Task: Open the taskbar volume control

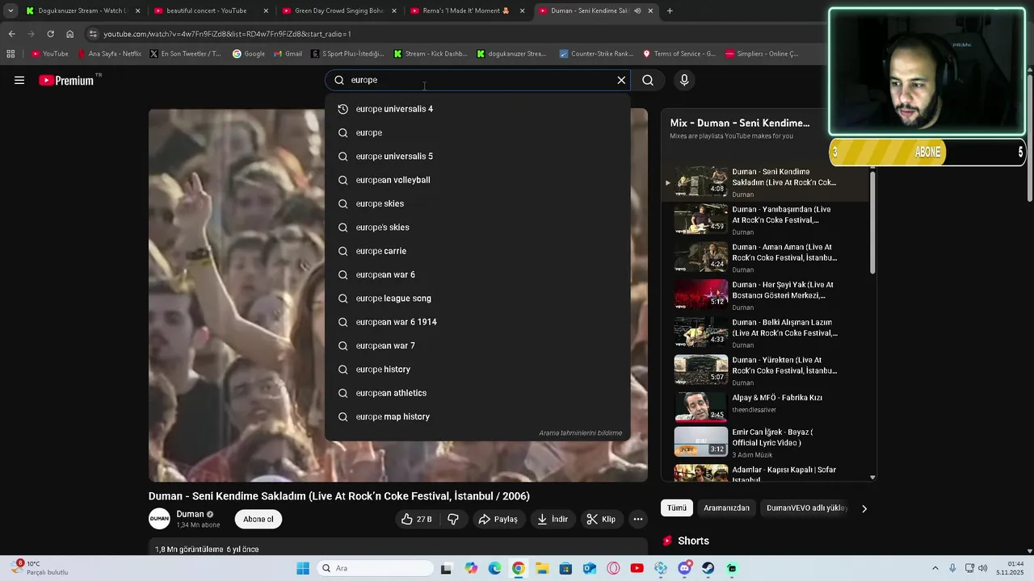Action: [x=983, y=568]
